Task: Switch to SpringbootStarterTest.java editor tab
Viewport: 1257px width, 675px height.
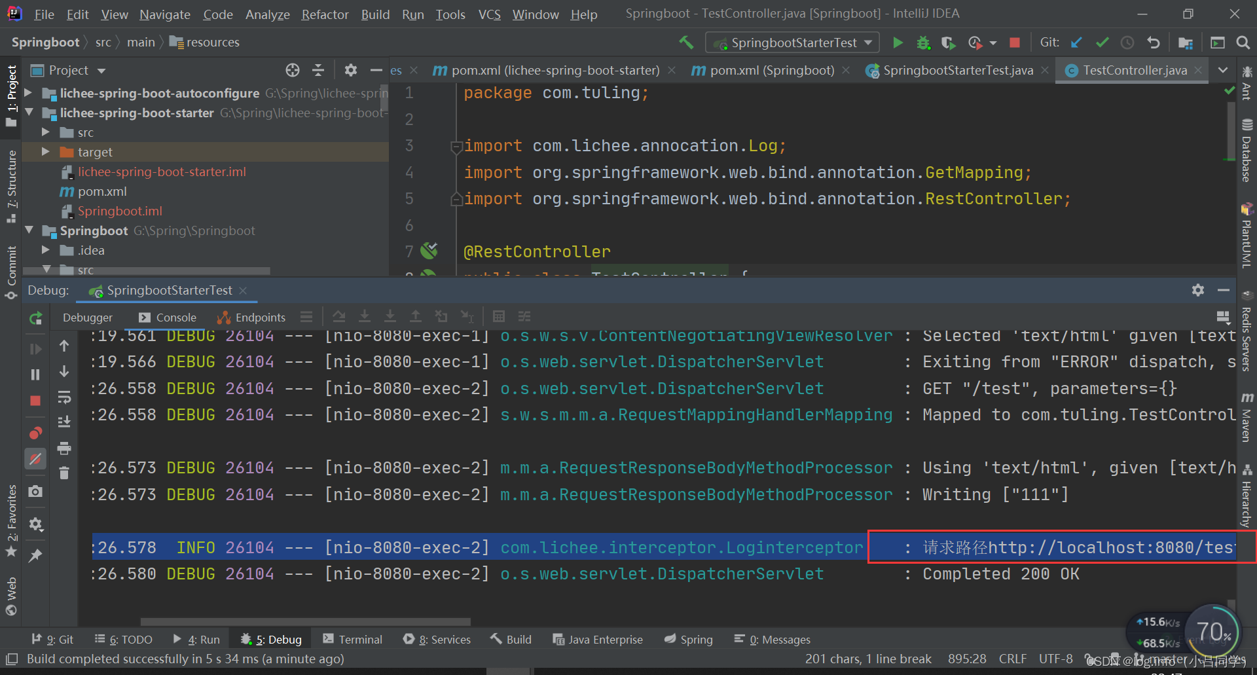Action: pyautogui.click(x=957, y=70)
